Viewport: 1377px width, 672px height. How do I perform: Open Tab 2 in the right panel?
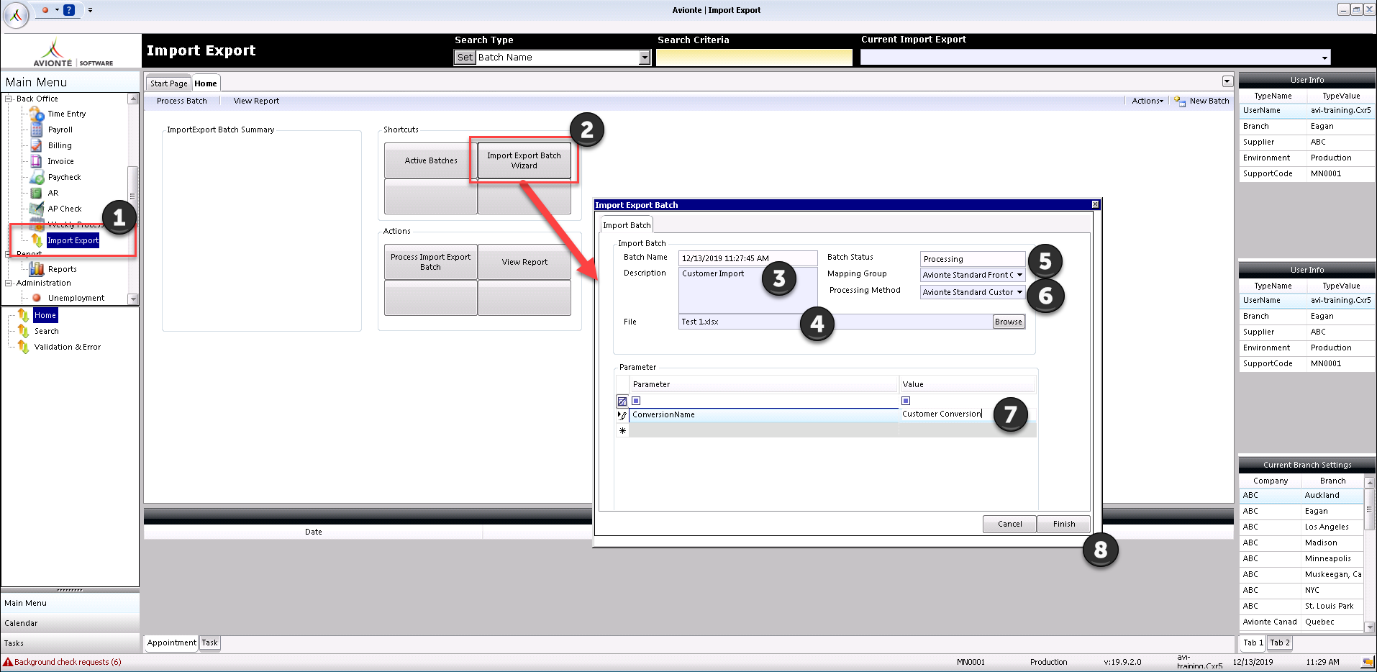click(x=1279, y=643)
